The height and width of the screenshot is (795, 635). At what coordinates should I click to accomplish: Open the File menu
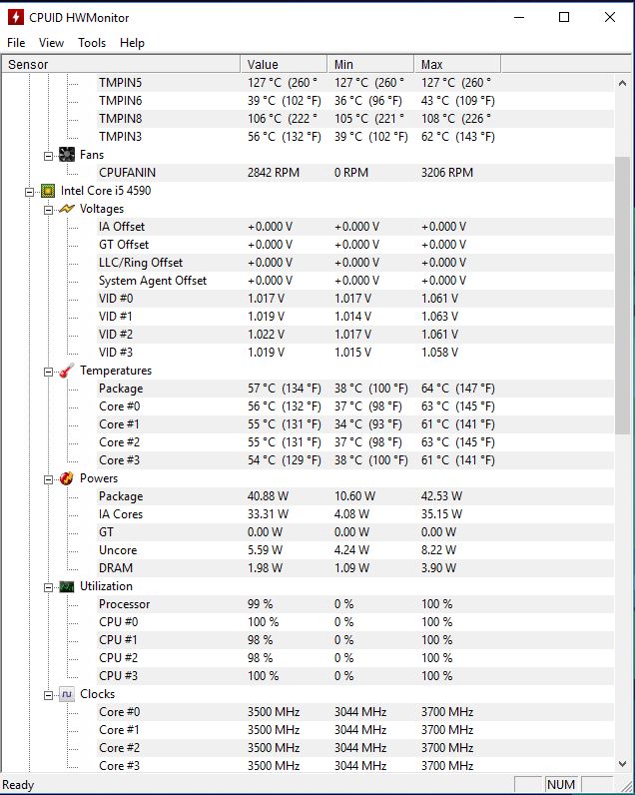pos(16,43)
